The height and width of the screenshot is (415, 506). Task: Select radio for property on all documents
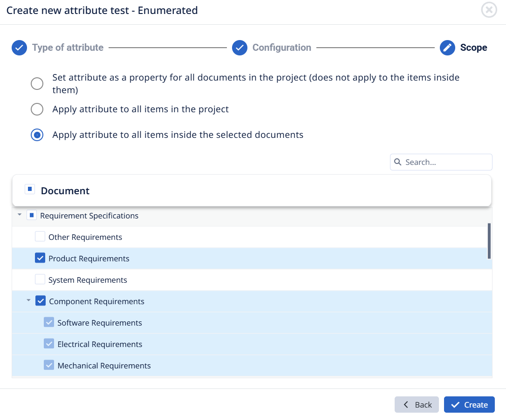point(37,83)
